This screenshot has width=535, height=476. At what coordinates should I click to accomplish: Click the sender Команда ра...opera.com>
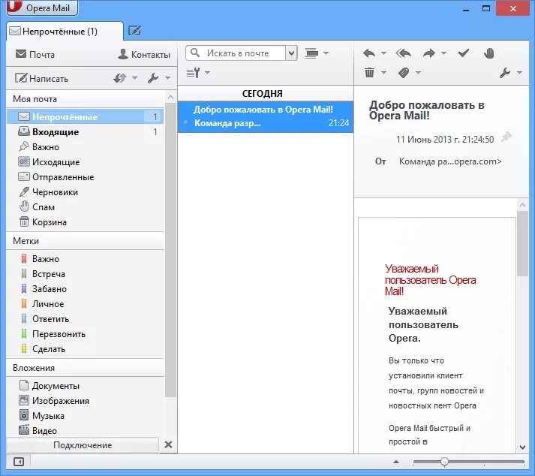pos(450,161)
